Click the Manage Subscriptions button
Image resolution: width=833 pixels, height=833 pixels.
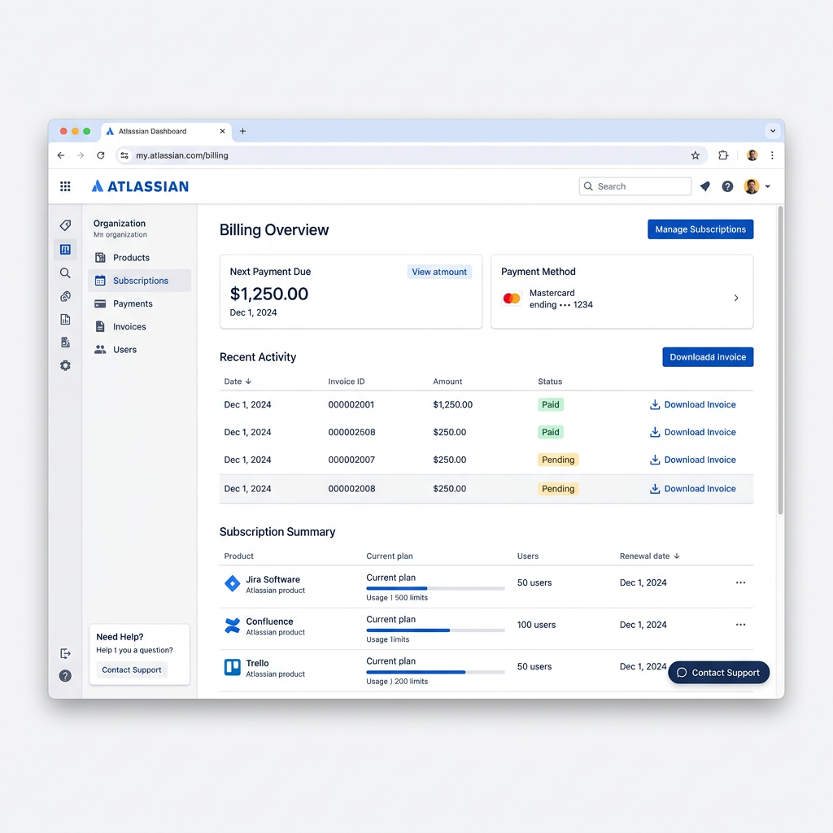tap(700, 229)
